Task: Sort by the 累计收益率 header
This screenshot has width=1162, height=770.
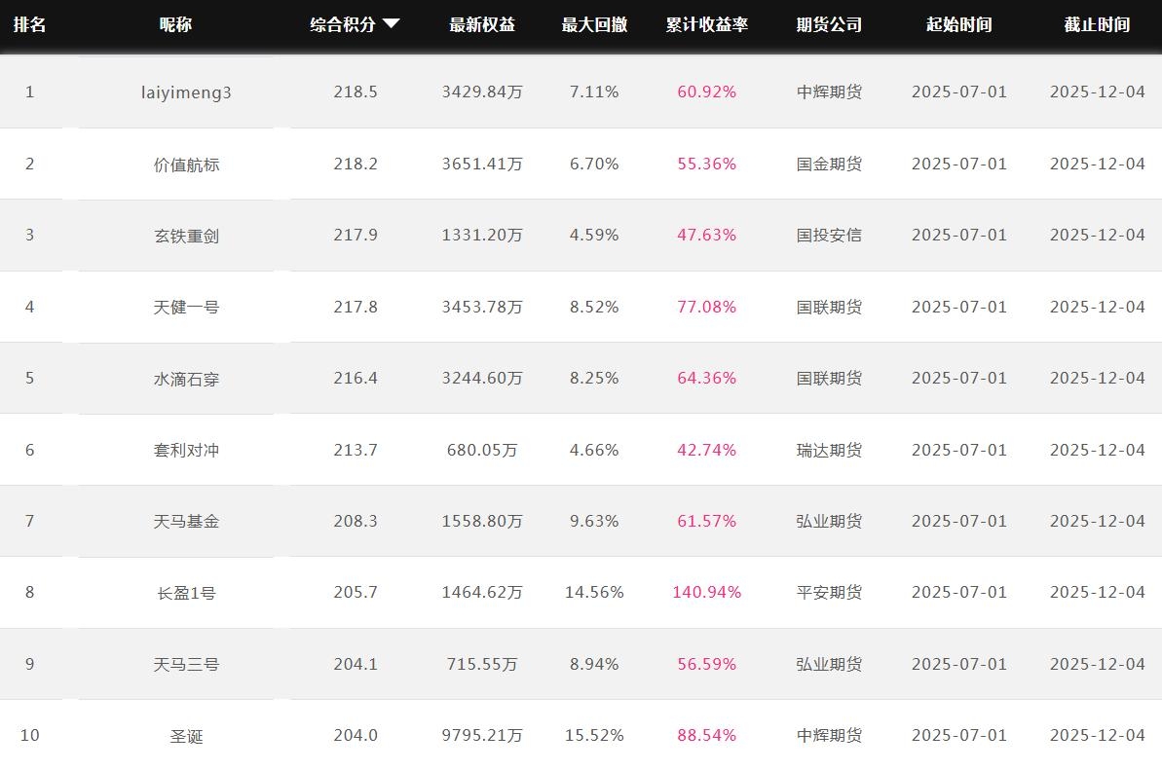Action: (707, 25)
